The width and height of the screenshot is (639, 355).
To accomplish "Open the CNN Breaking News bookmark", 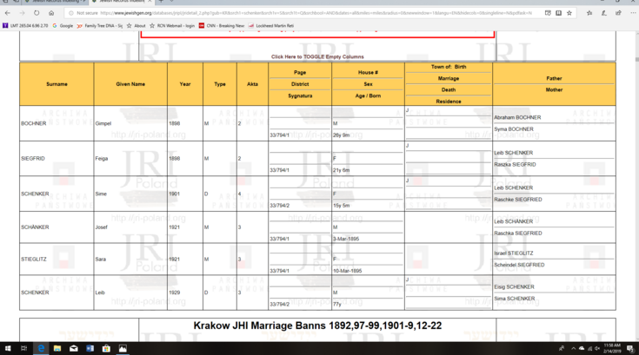I will [x=222, y=26].
